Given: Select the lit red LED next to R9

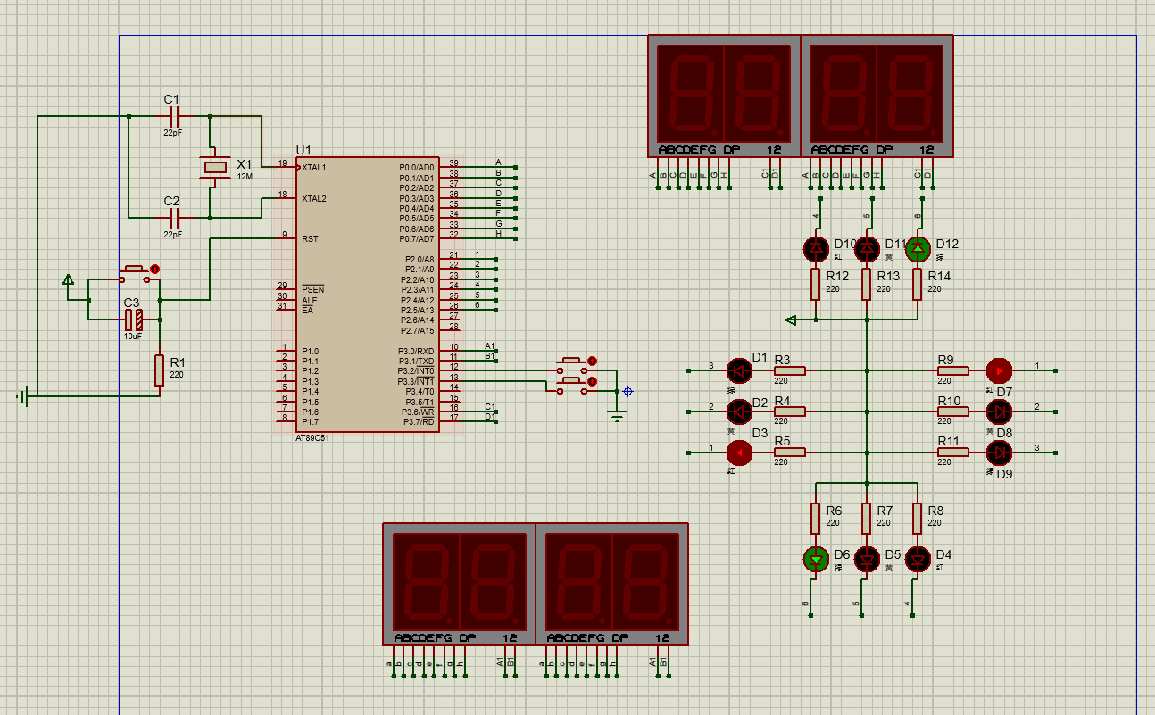Looking at the screenshot, I should [x=1000, y=370].
